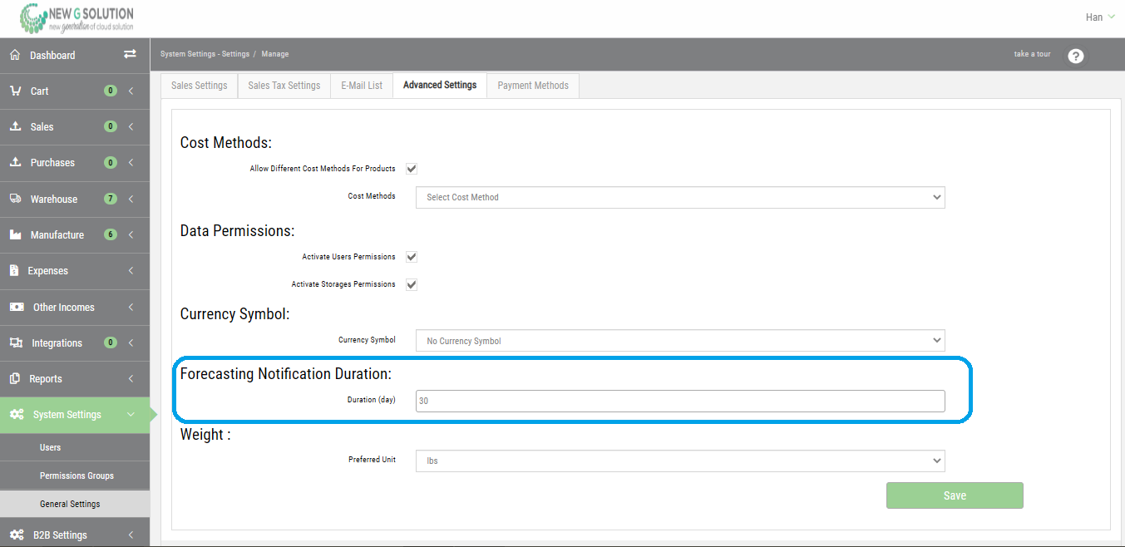Toggle Activate Storages Permissions checkbox
1125x547 pixels.
pyautogui.click(x=412, y=284)
